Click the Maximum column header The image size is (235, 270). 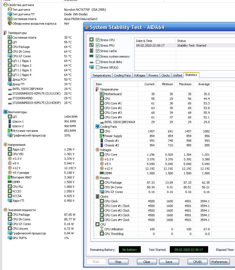[x=184, y=84]
